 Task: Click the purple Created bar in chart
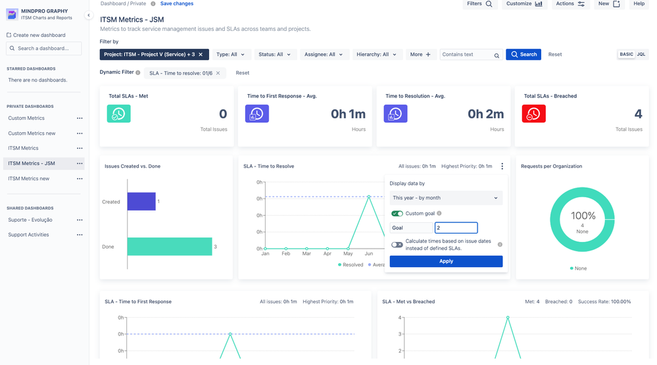(141, 201)
